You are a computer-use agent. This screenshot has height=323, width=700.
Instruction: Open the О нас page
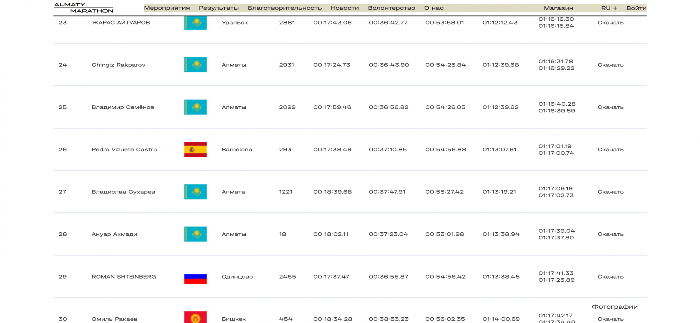point(434,8)
